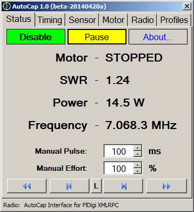The height and width of the screenshot is (212, 194).
Task: Open the About dialog
Action: click(158, 37)
